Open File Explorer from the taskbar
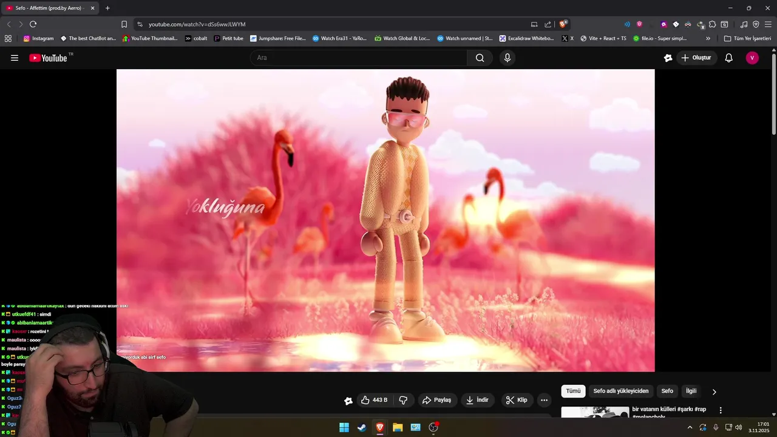 [398, 427]
